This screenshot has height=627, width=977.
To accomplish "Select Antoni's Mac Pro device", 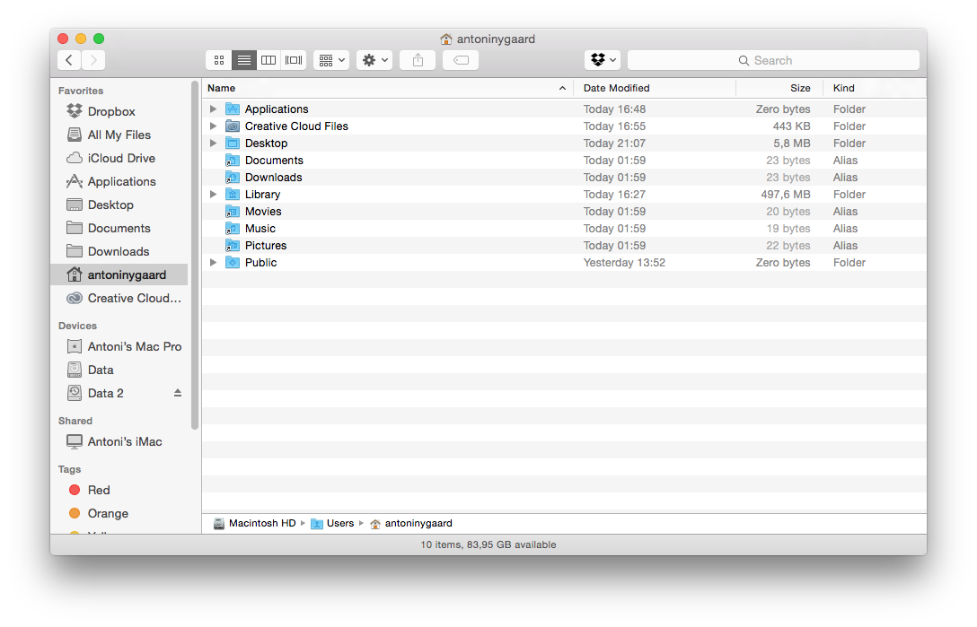I will [119, 347].
